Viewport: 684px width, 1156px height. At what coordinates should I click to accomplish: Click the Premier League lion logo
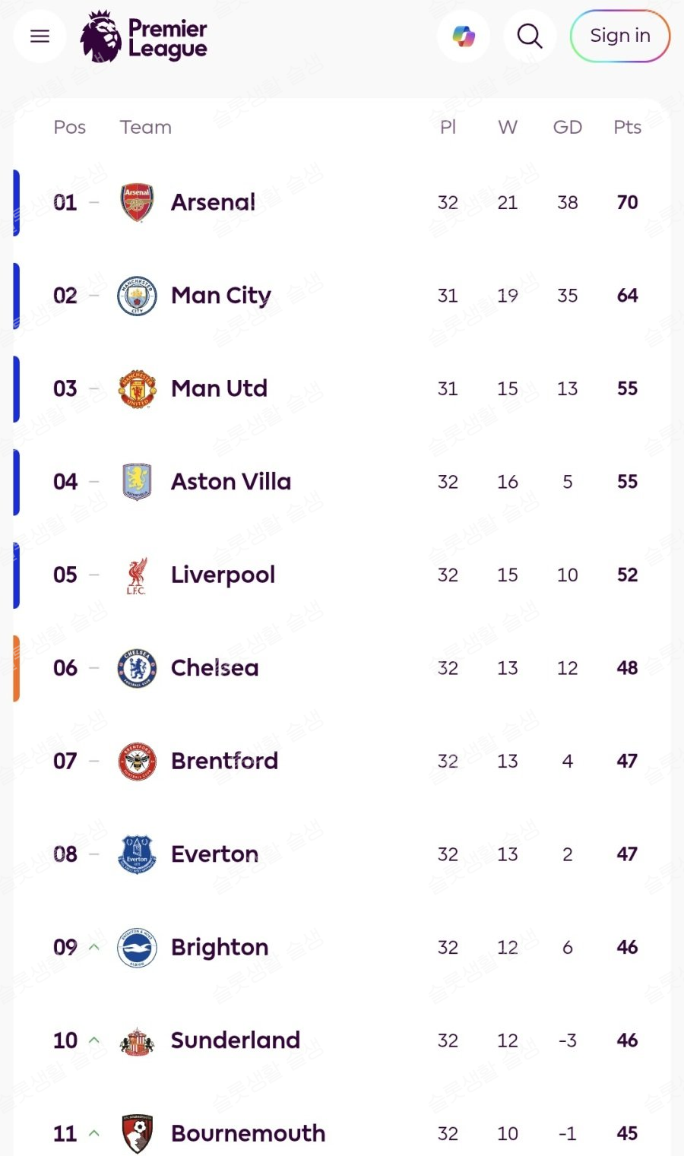(101, 36)
